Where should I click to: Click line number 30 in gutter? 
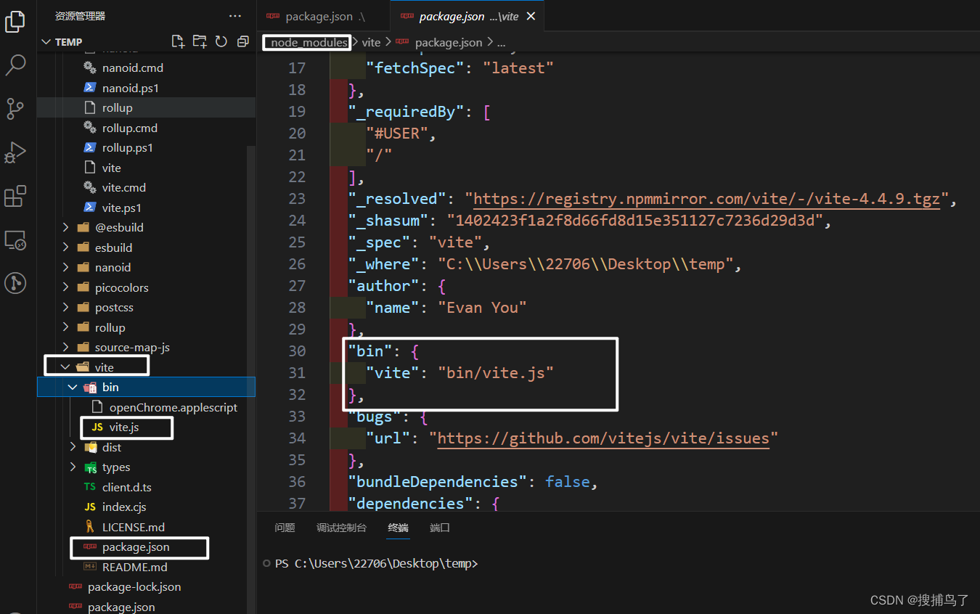click(x=297, y=351)
